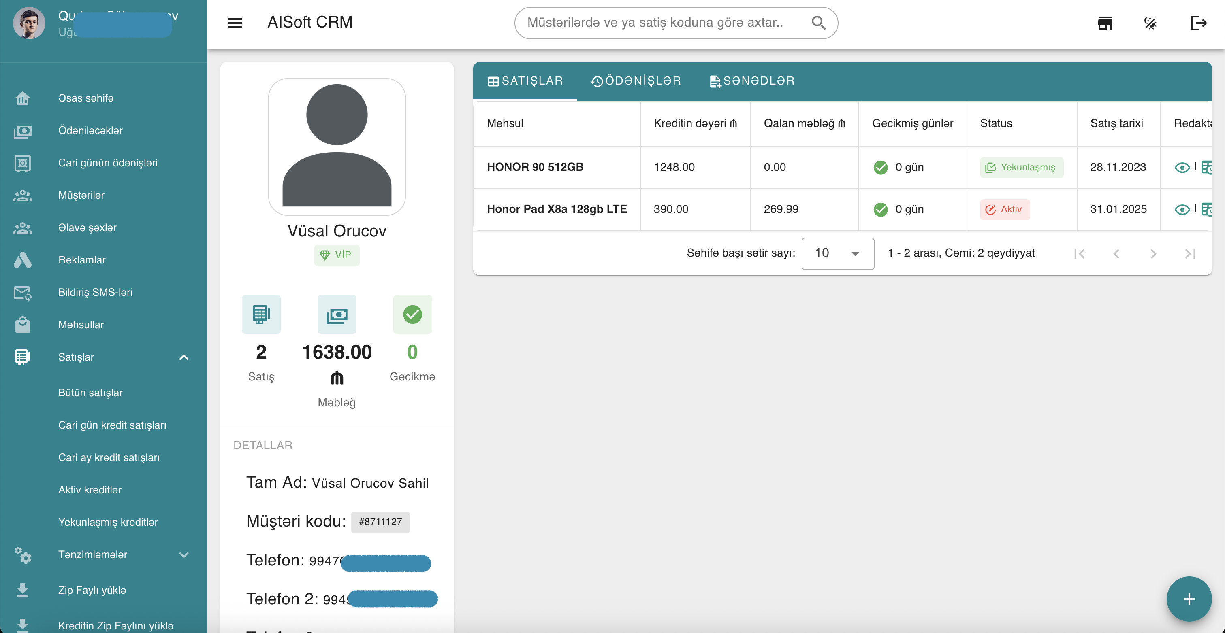Click the Kreditin dəyəri column header

click(695, 123)
